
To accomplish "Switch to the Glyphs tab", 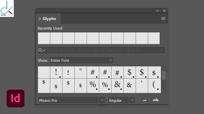I will point(49,19).
